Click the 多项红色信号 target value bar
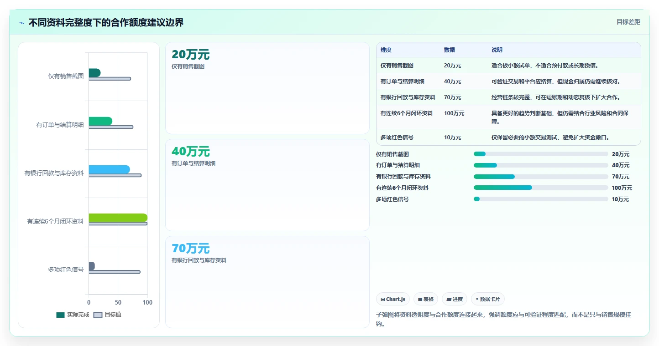Image resolution: width=659 pixels, height=346 pixels. [x=114, y=272]
